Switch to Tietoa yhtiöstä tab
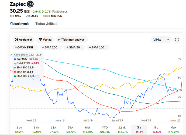 (x=46, y=24)
